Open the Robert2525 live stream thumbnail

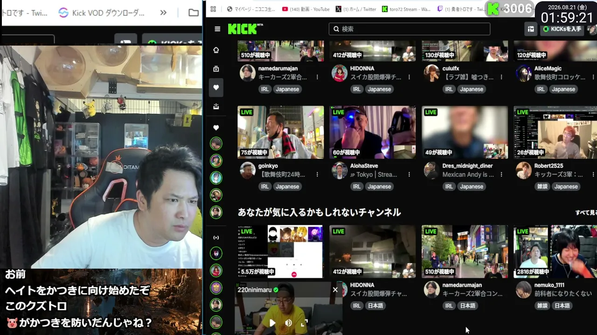[555, 132]
